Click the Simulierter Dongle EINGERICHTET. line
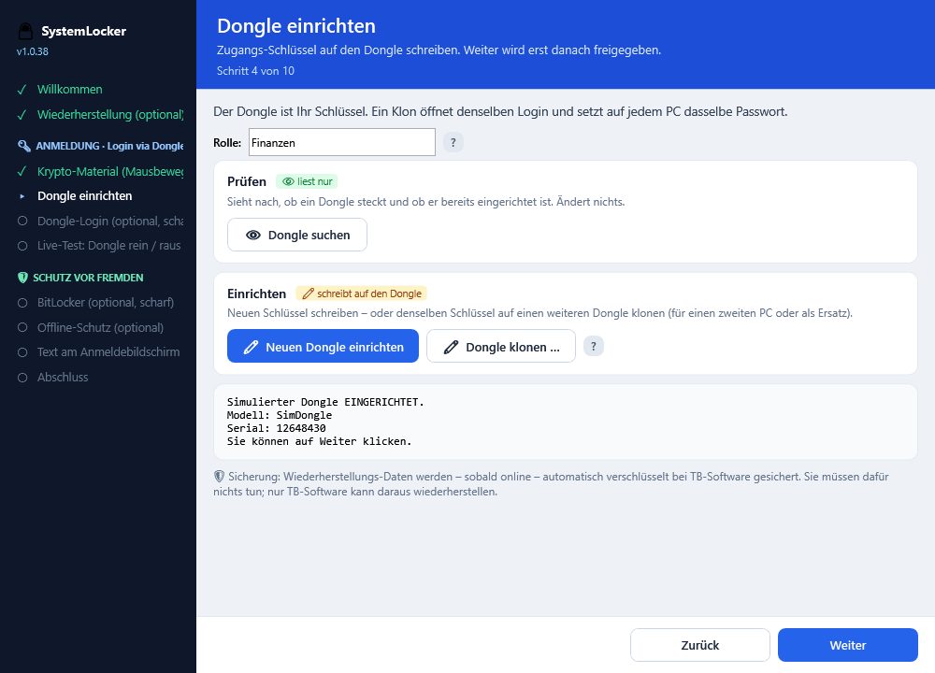This screenshot has height=673, width=935. coord(325,402)
